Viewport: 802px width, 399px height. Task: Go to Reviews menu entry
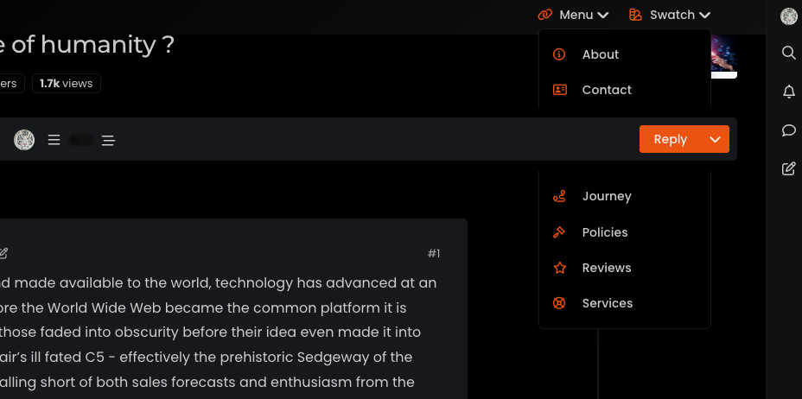tap(607, 268)
